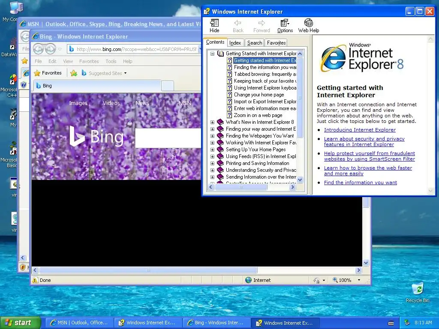This screenshot has height=329, width=439.
Task: Click the scroll down arrow in contents tree
Action: pos(300,179)
